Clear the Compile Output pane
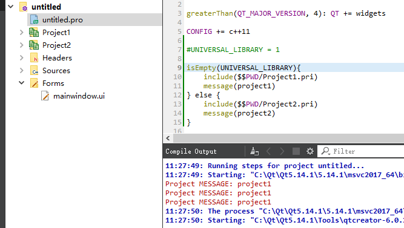 [x=254, y=151]
